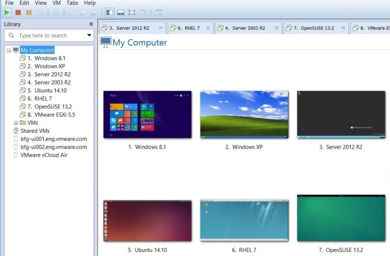Click the orange Stop power-off button
The width and height of the screenshot is (390, 256).
18,12
